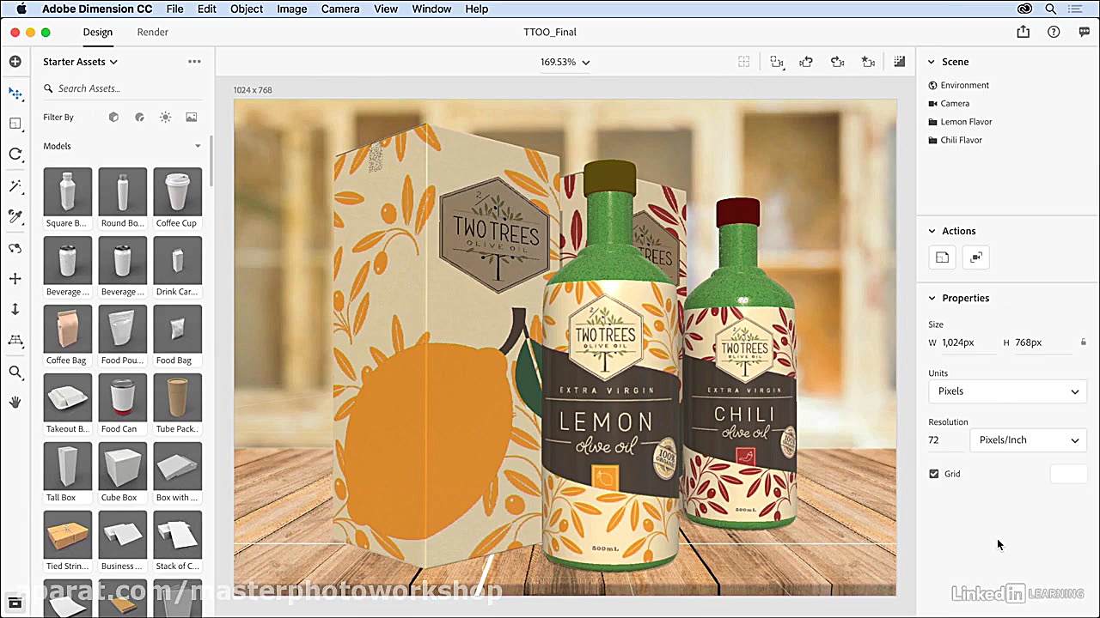Open the Starter Assets dropdown

[x=80, y=62]
